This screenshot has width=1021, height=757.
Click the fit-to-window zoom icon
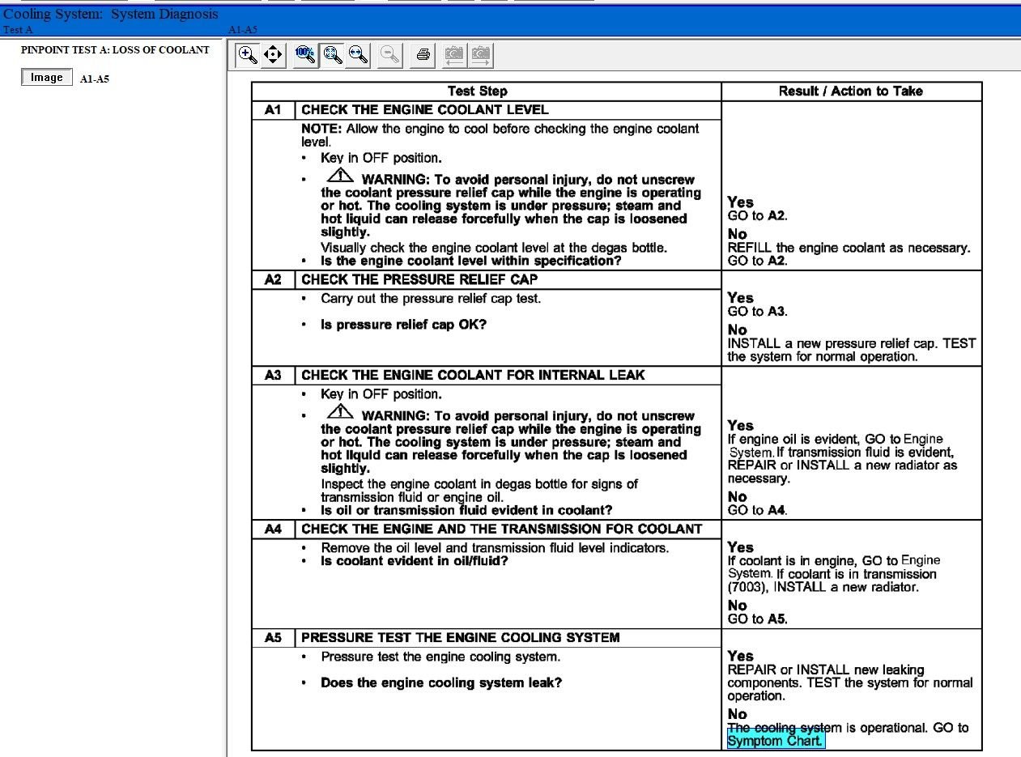331,55
